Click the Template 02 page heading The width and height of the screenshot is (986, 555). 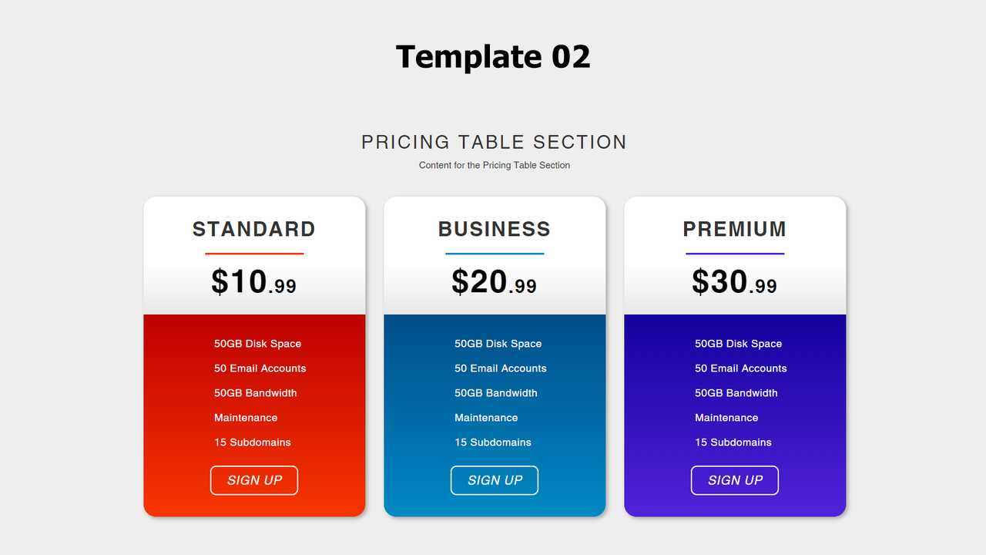pyautogui.click(x=493, y=56)
